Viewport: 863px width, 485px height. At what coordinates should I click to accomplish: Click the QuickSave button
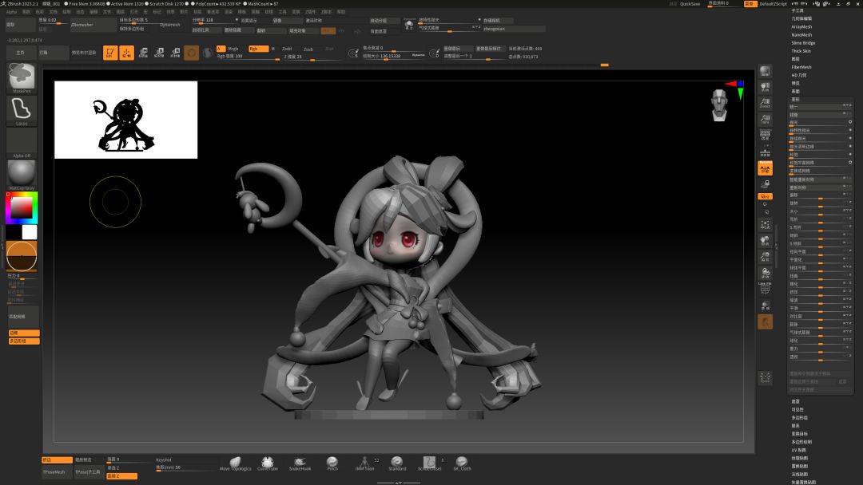[x=690, y=4]
